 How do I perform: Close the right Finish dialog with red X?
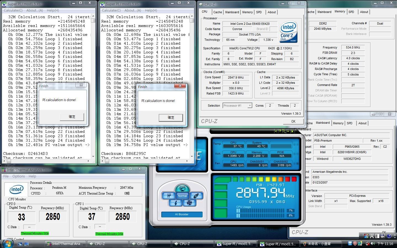pos(180,86)
